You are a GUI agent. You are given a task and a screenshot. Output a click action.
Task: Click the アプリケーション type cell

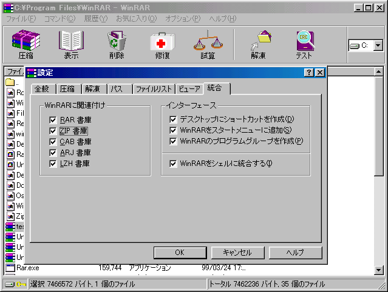[150, 268]
